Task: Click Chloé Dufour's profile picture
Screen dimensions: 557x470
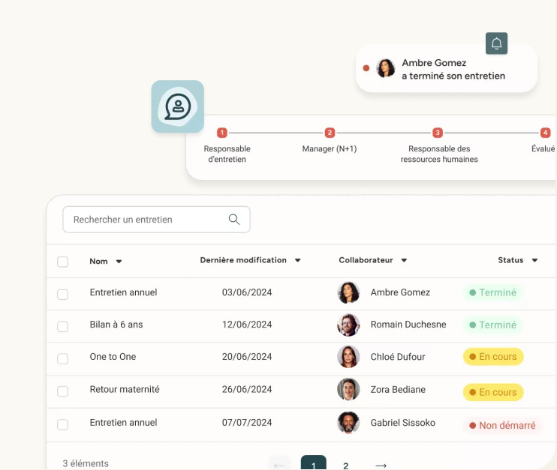Action: [x=348, y=357]
